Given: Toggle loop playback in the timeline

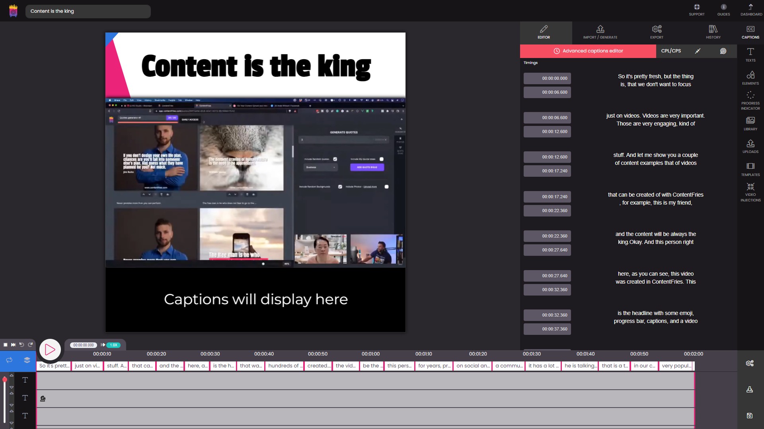Looking at the screenshot, I should (x=9, y=360).
